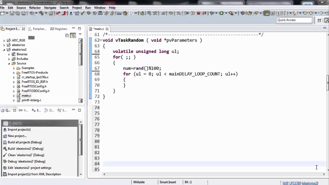Click Collapse All in Project Explorer
Viewport: 329px width, 185px height.
point(67,35)
